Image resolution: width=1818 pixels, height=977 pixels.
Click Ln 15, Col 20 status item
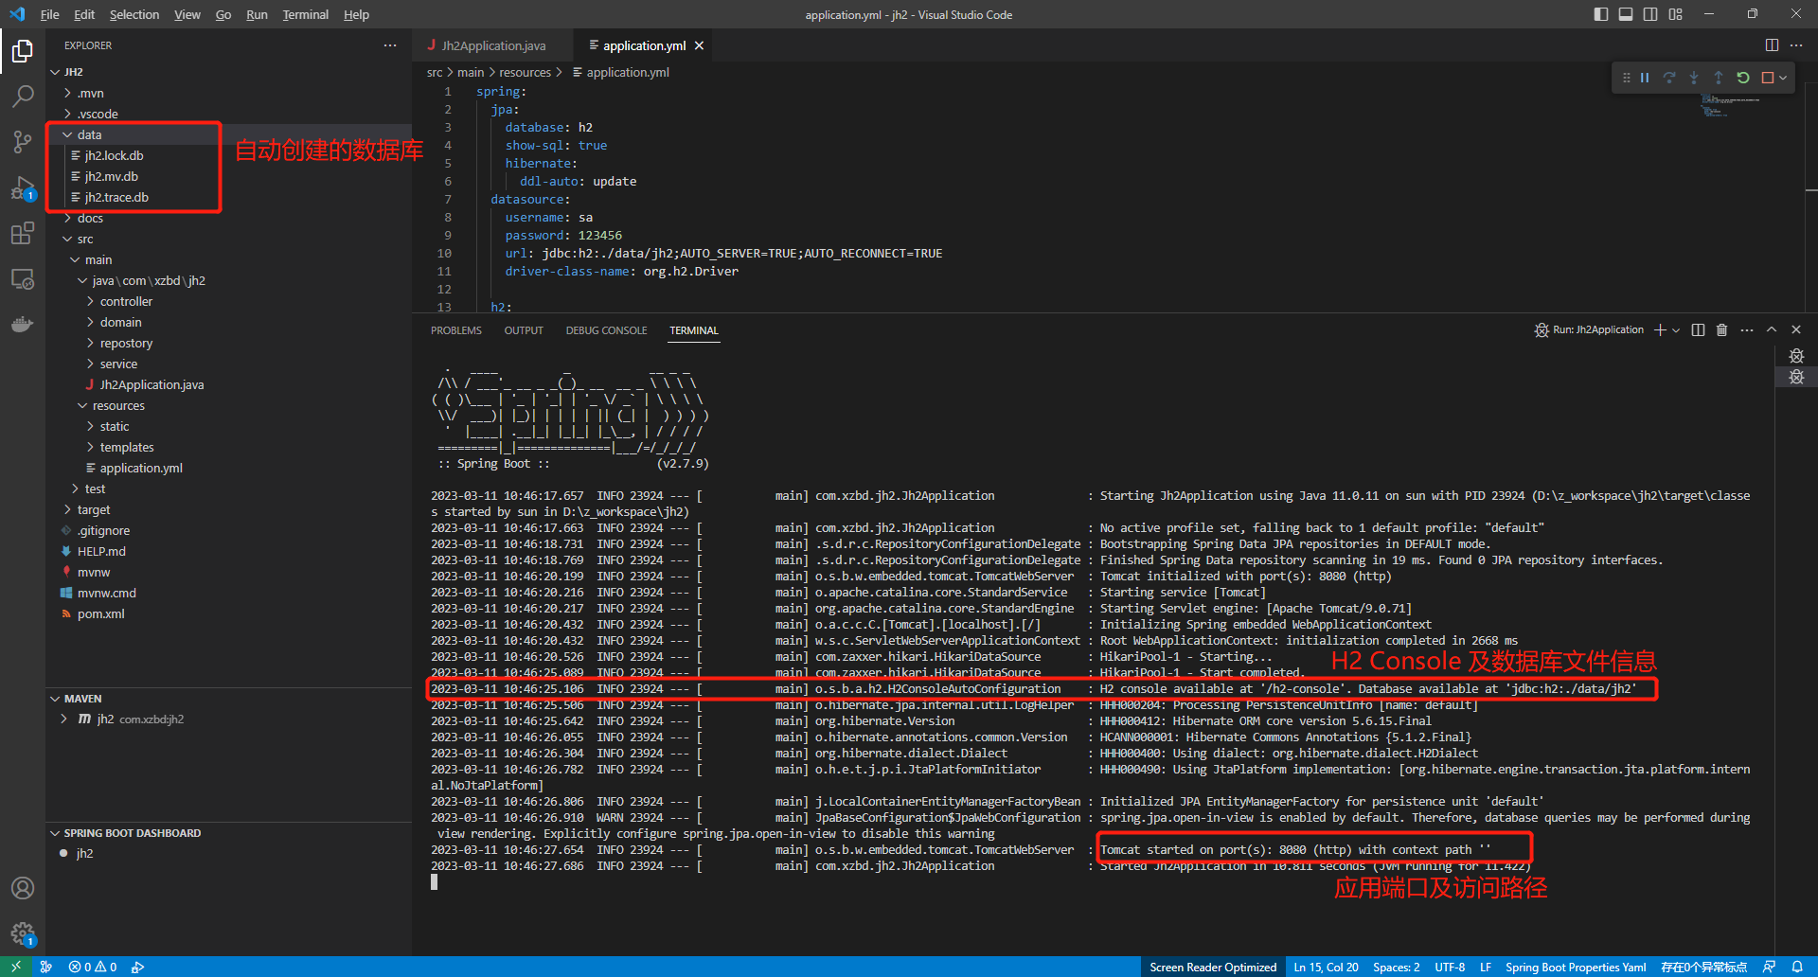pos(1326,967)
